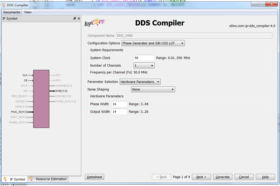Open the Parameter Selection dropdown
The image size is (280, 186).
click(x=140, y=82)
